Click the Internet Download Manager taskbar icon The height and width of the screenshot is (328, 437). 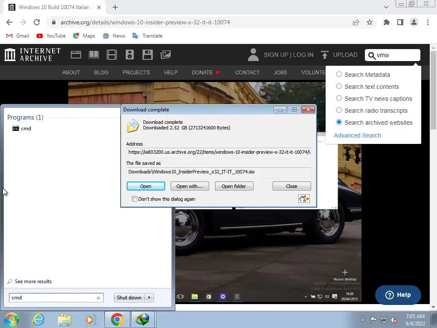click(x=143, y=319)
